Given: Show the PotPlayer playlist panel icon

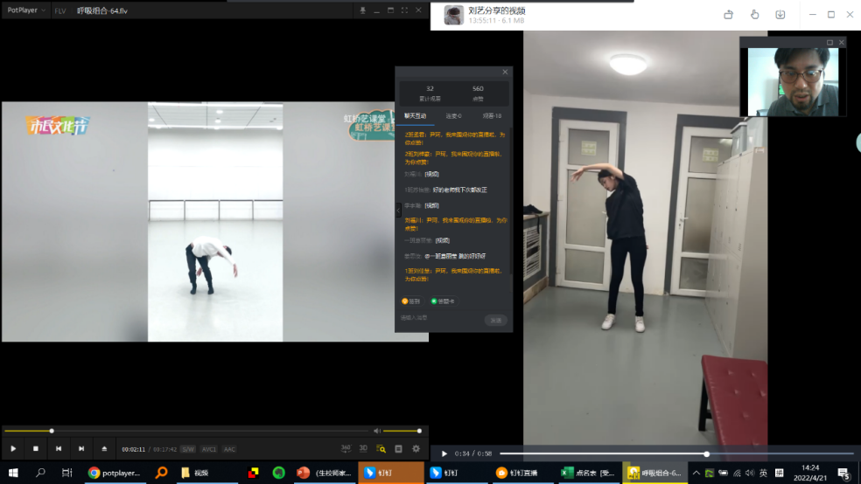Looking at the screenshot, I should point(399,449).
